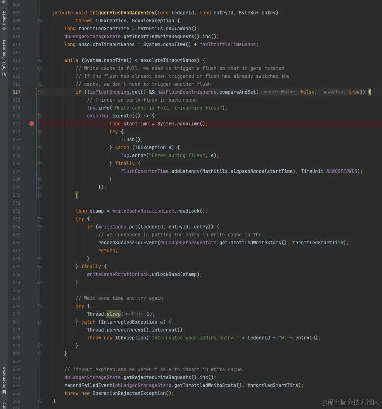This screenshot has width=382, height=409.
Task: Click the BookieException in throws clause
Action: tap(153, 21)
